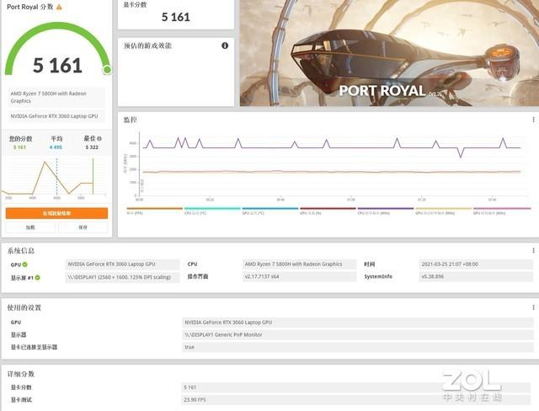Click the 显卡分数 5 161 card
The width and height of the screenshot is (539, 411).
click(176, 14)
